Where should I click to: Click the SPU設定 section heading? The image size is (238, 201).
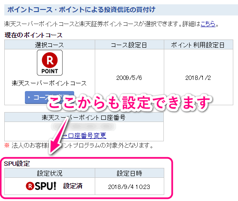[17, 164]
